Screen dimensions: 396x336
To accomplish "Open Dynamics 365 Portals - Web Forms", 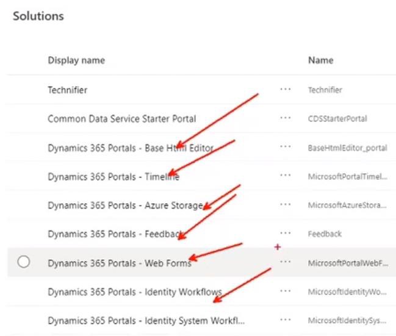I will tap(120, 263).
